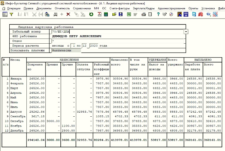Open the green calculator icon
225x151 pixels.
point(106,14)
